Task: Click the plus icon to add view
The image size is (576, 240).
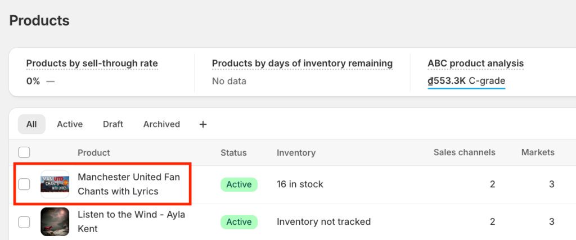Action: (203, 124)
